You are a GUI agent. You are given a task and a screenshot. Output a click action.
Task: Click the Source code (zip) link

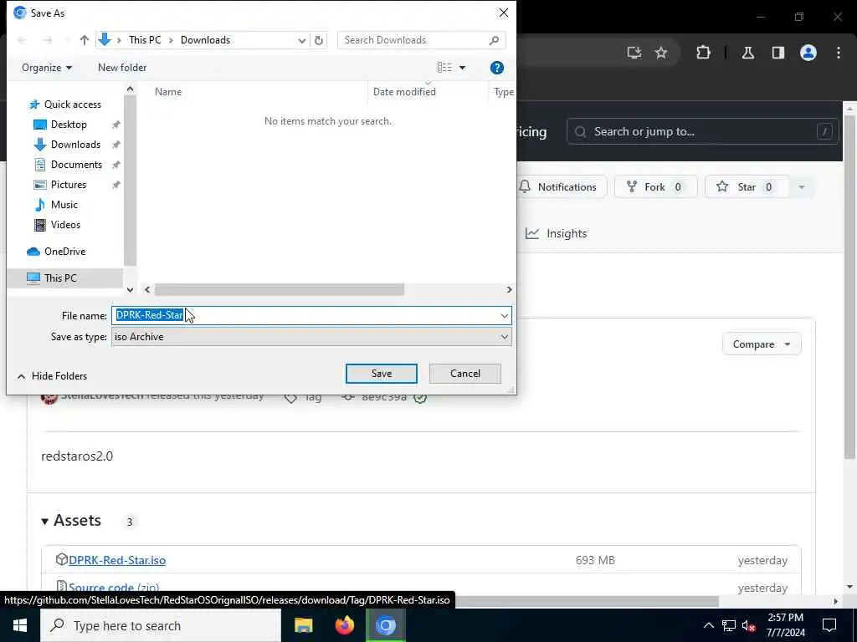114,588
